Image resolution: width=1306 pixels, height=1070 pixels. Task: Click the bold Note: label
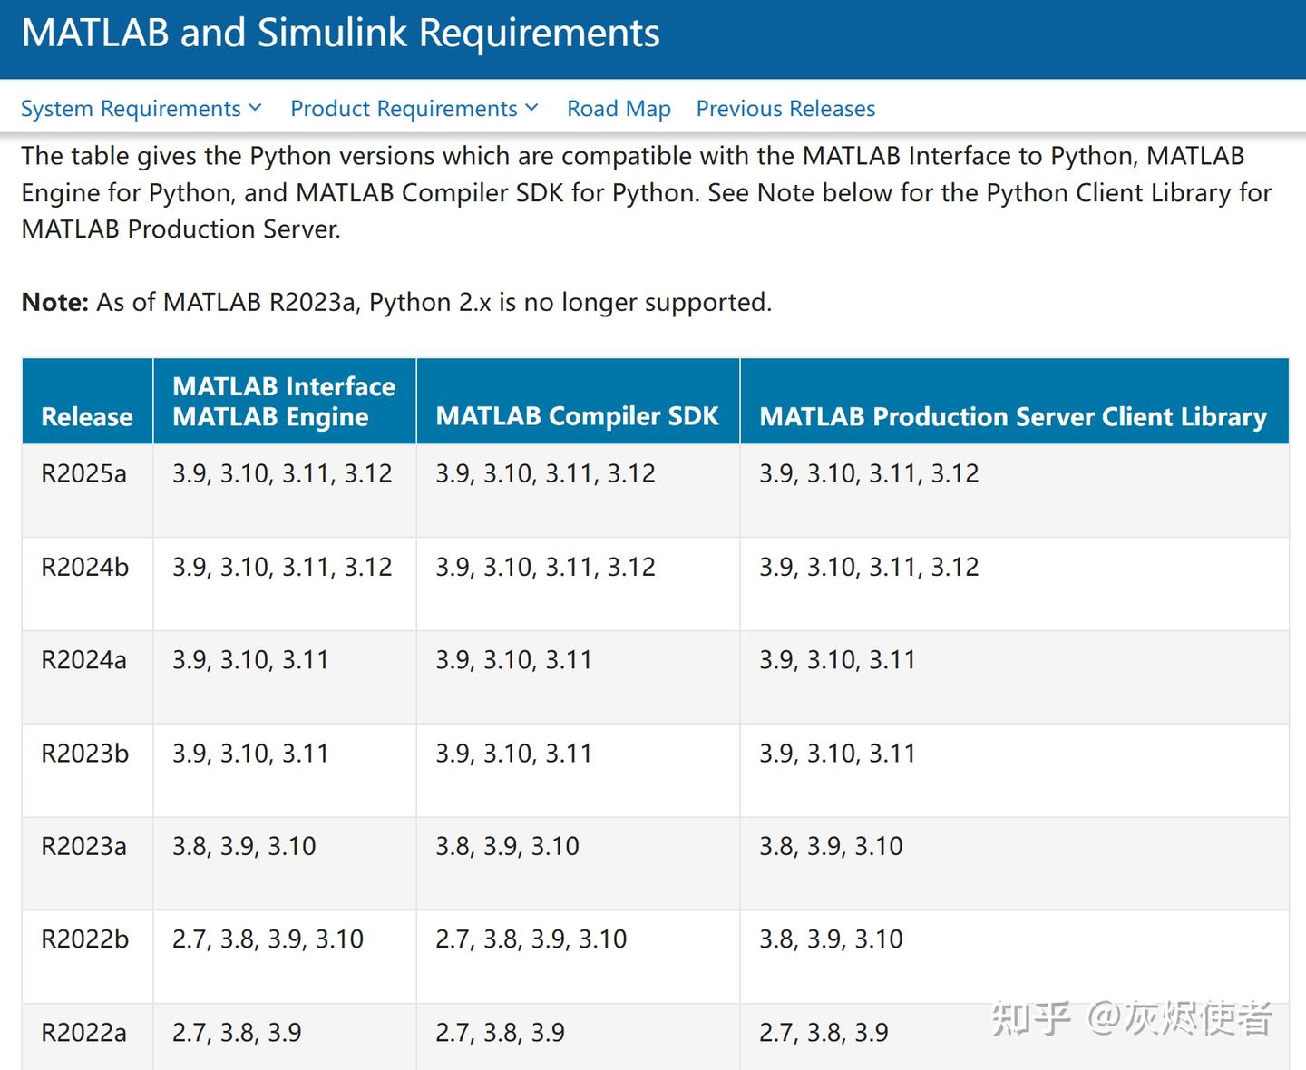[x=54, y=302]
